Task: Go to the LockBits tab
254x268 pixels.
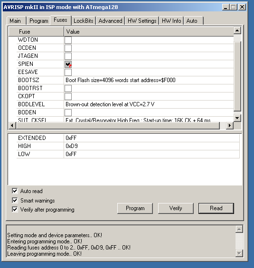Action: tap(83, 21)
